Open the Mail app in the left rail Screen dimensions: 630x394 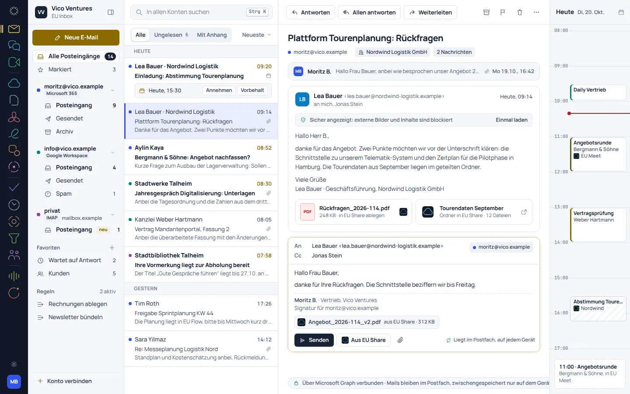pyautogui.click(x=14, y=29)
